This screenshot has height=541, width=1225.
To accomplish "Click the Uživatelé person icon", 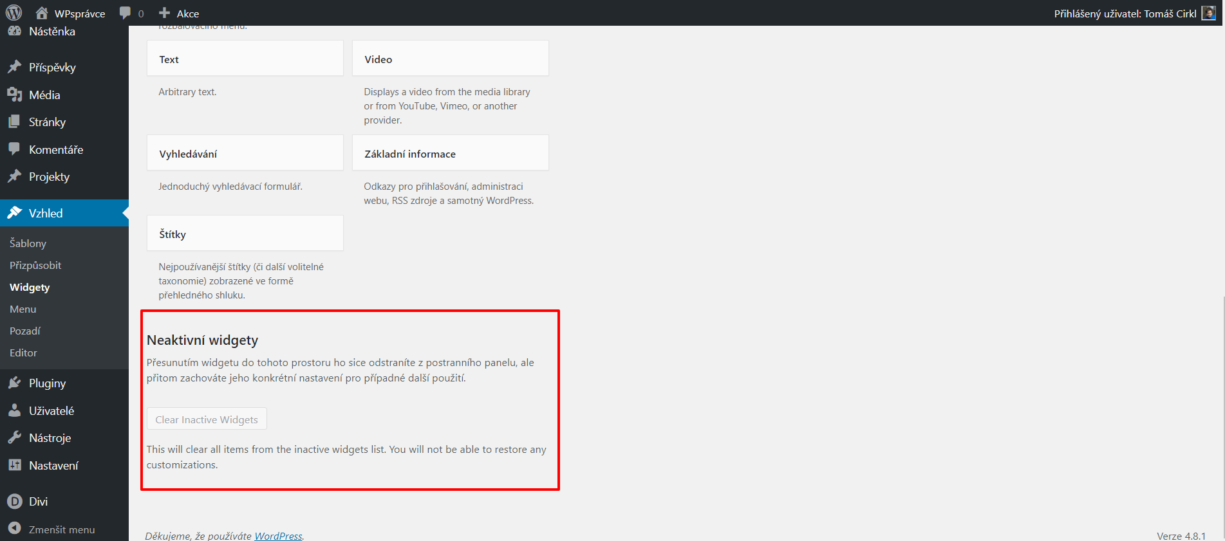I will pos(14,410).
